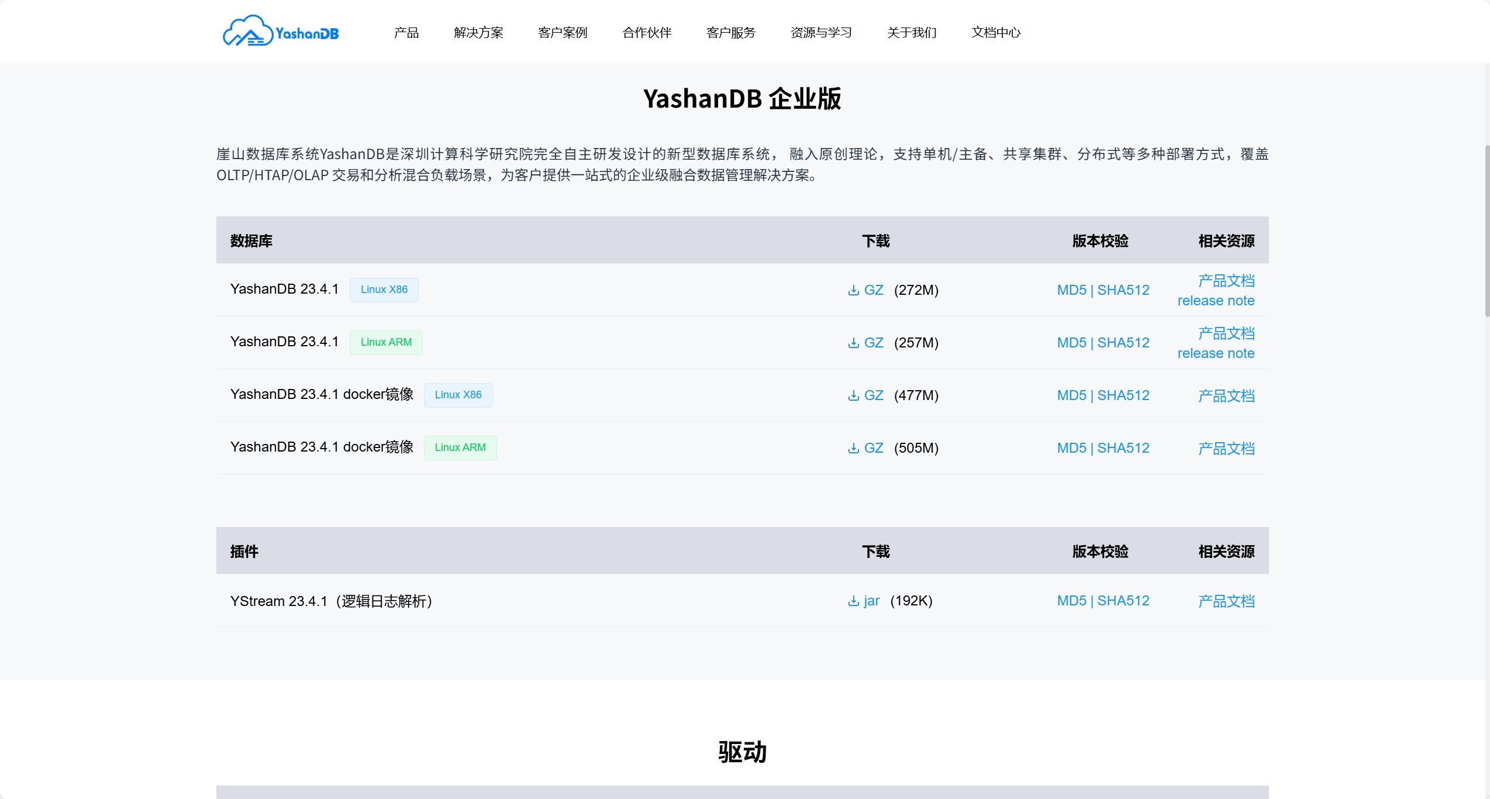Open 产品文档 for 23.4.1 Linux ARM row

point(1226,333)
